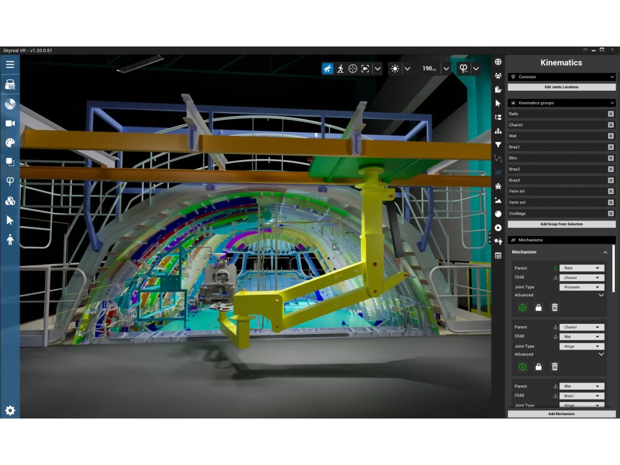
Task: Click the bug icon in the right toolbar
Action: pyautogui.click(x=498, y=187)
